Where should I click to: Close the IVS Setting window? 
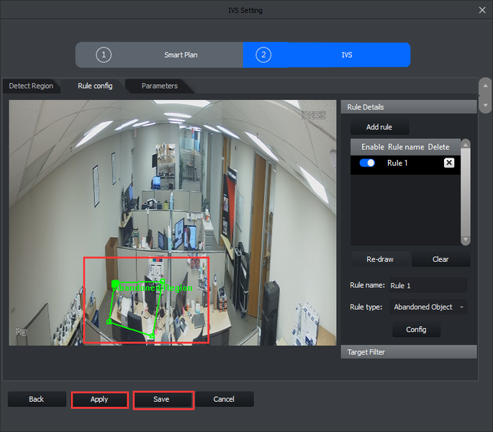[481, 9]
